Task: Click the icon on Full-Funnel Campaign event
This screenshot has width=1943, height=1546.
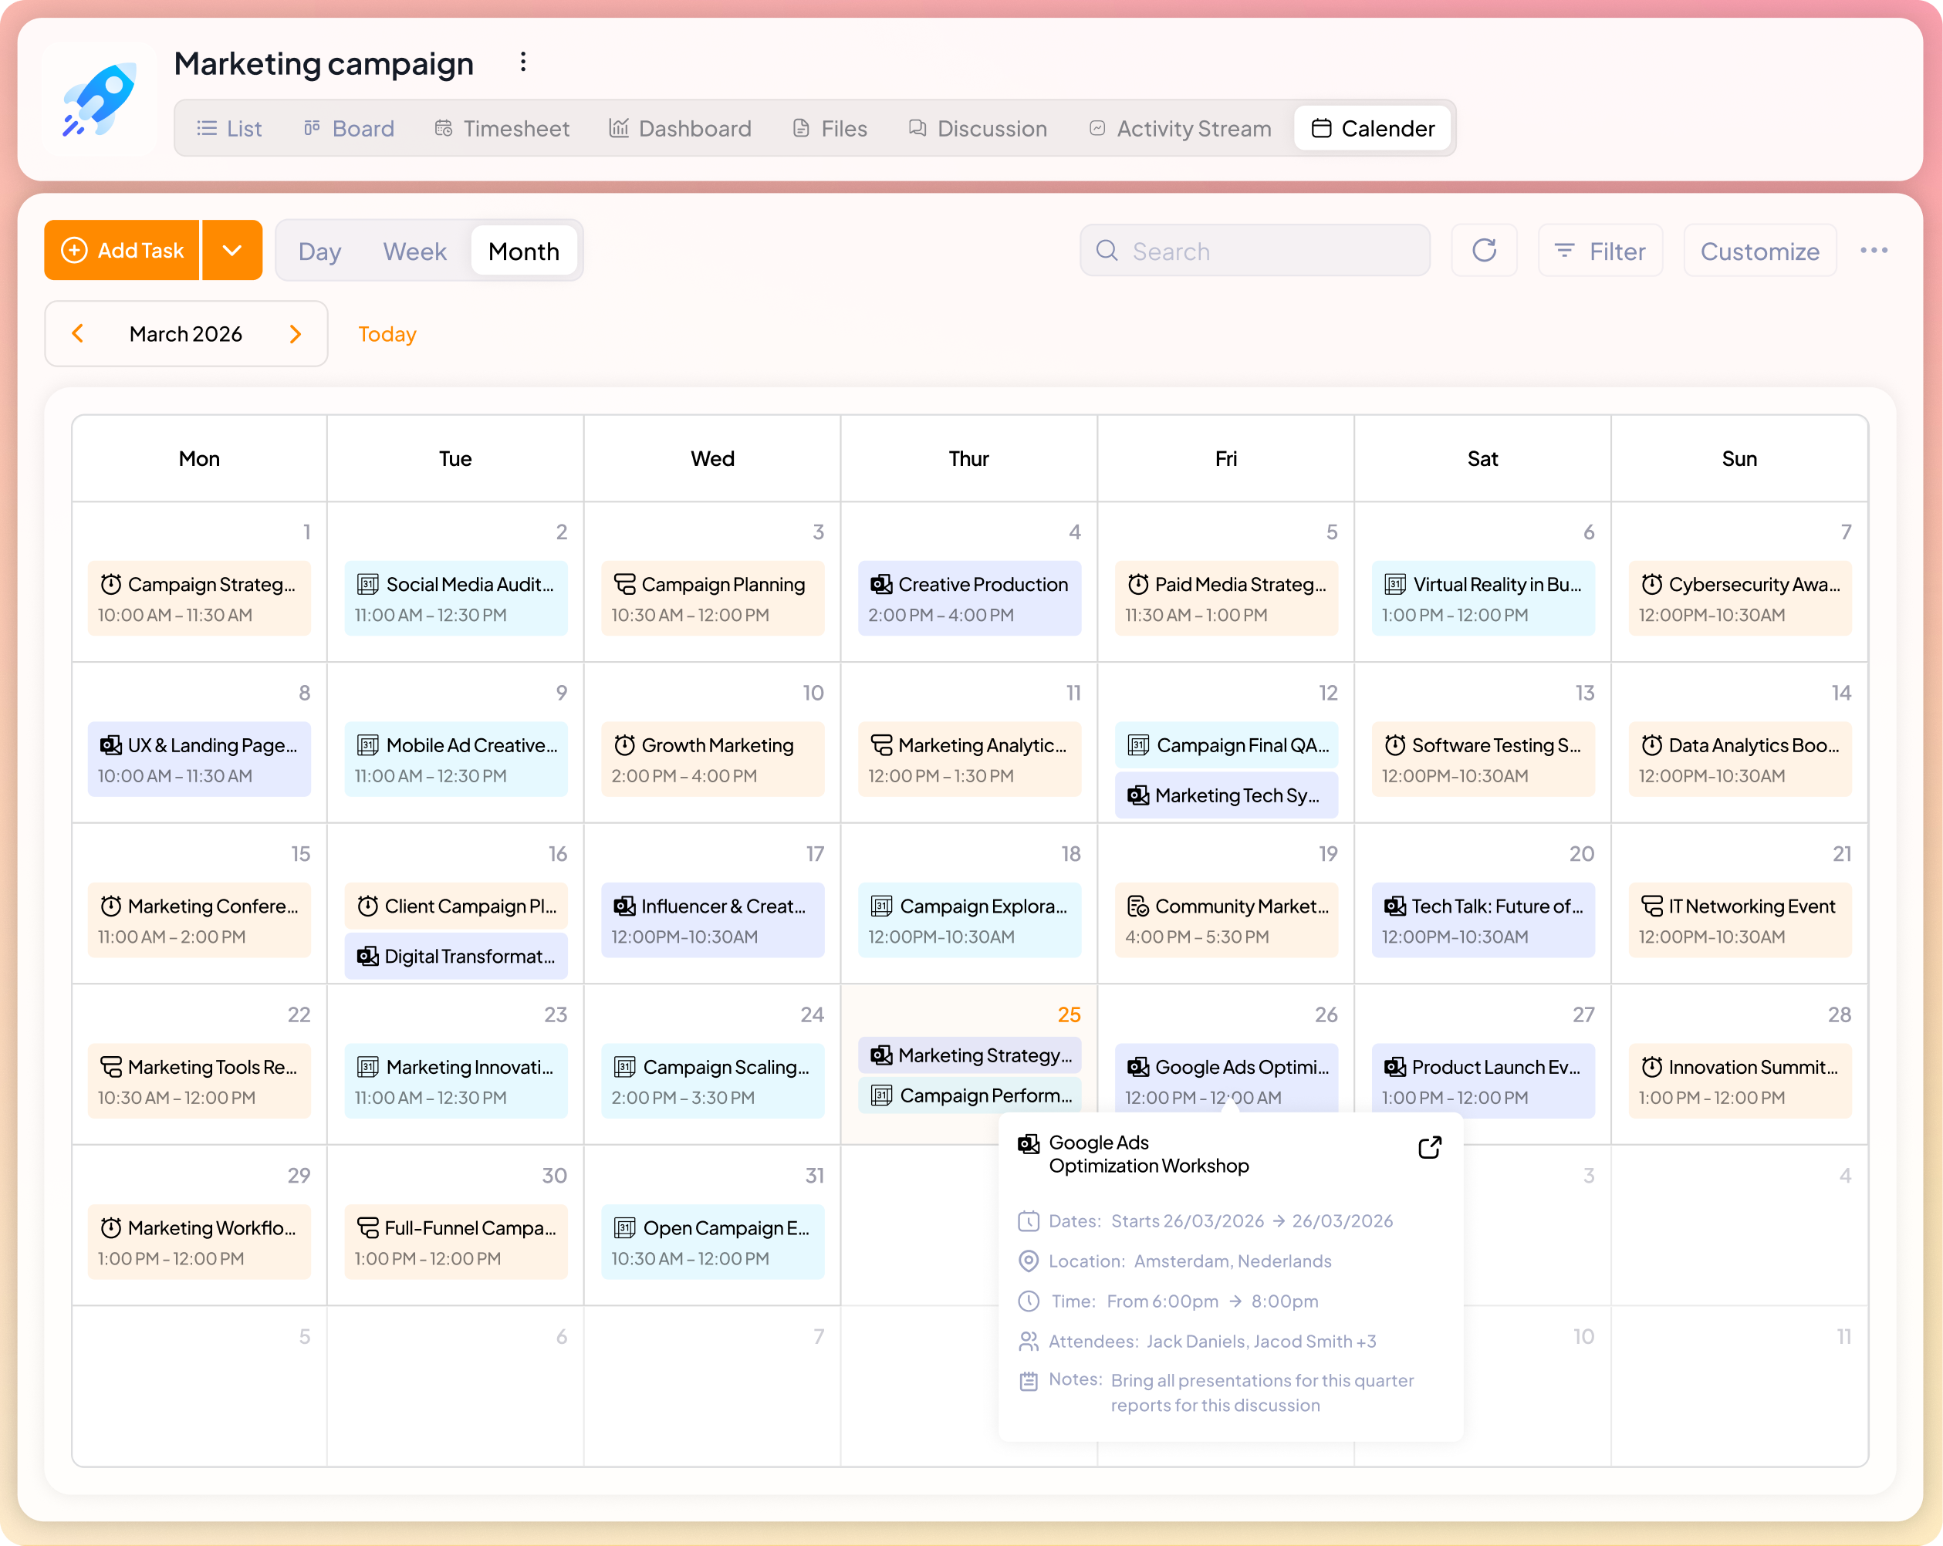Action: (368, 1227)
